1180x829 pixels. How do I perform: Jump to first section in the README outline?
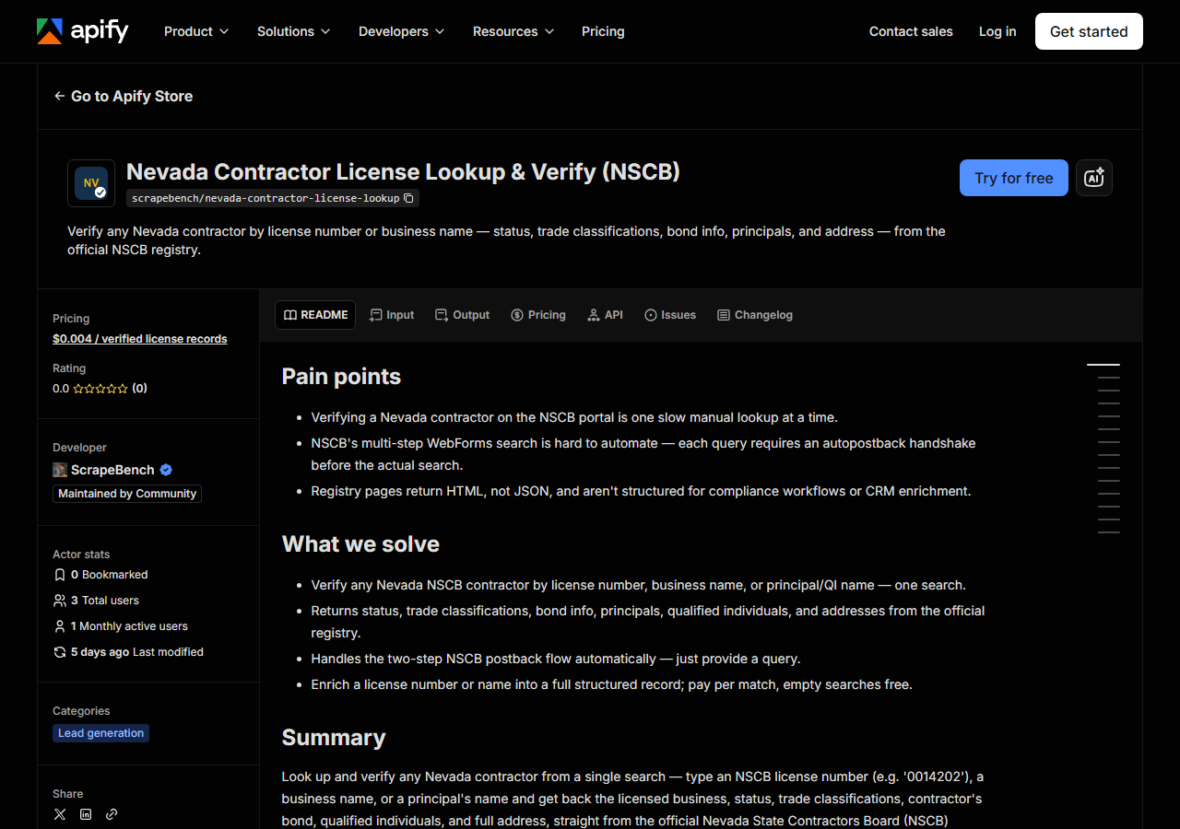click(x=1103, y=365)
